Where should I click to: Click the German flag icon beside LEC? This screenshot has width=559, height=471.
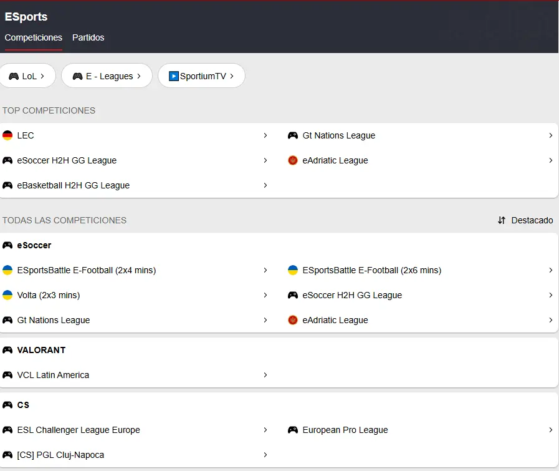point(7,135)
